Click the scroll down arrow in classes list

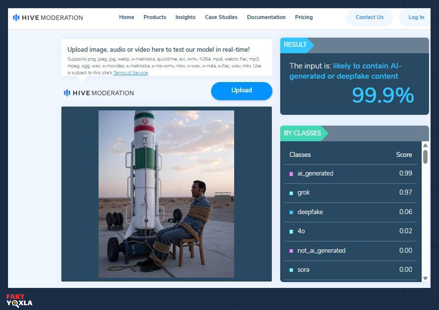point(425,278)
